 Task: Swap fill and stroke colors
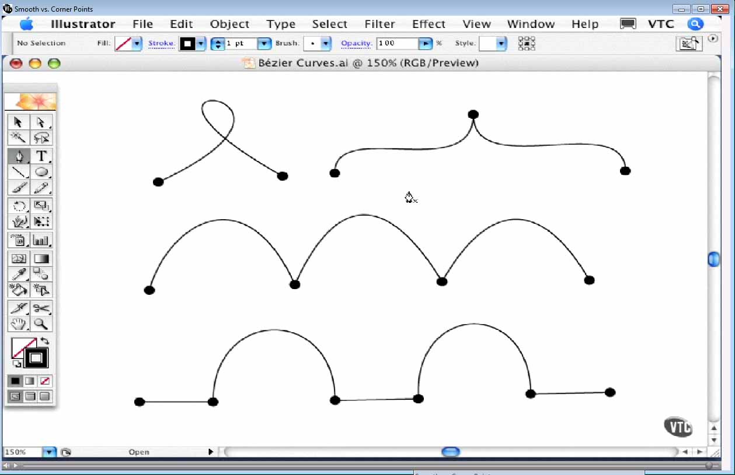click(44, 342)
